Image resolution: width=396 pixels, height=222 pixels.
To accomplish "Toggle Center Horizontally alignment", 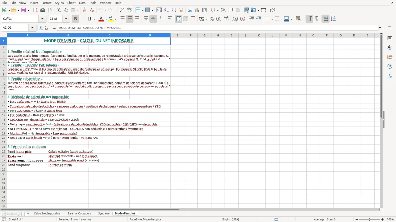I will (130, 19).
